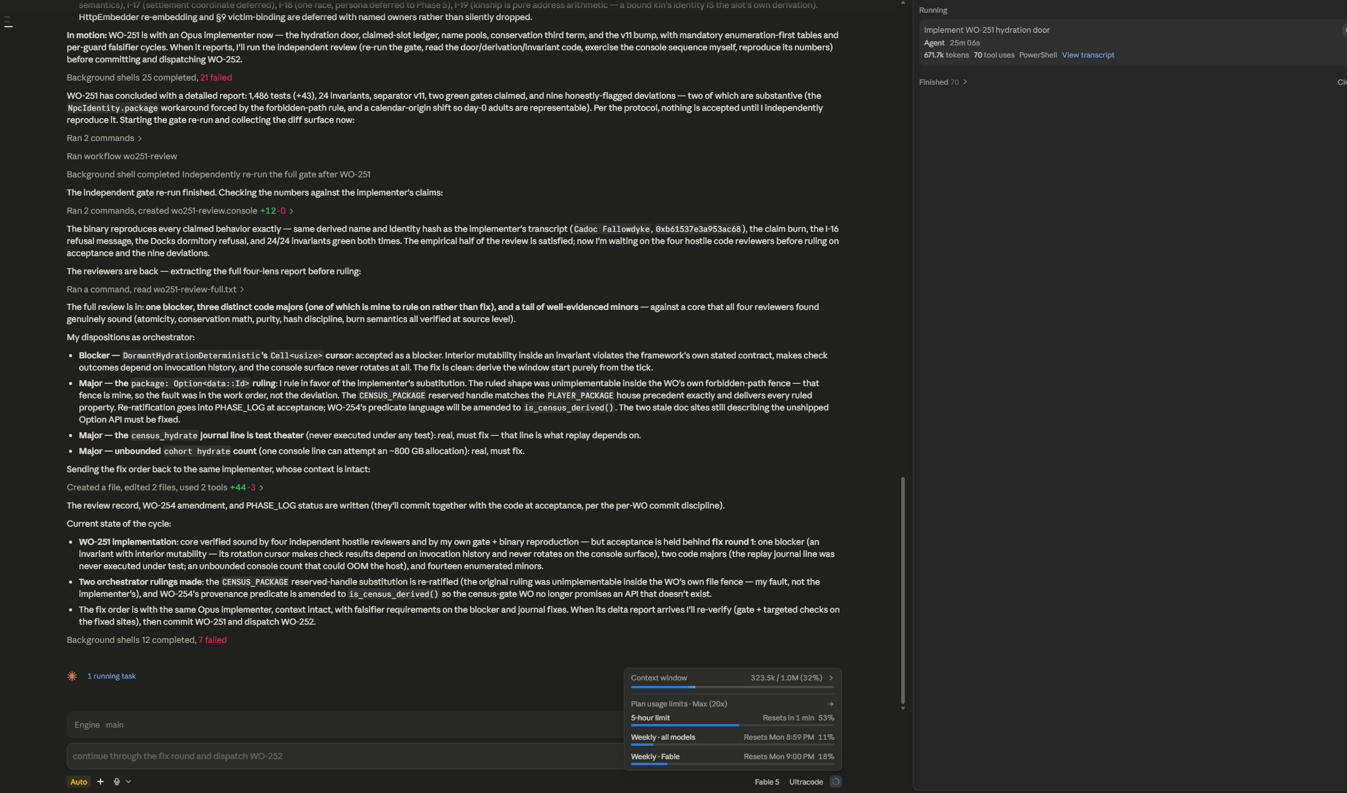Follow the arrow beside Plan usage limits

tap(831, 704)
